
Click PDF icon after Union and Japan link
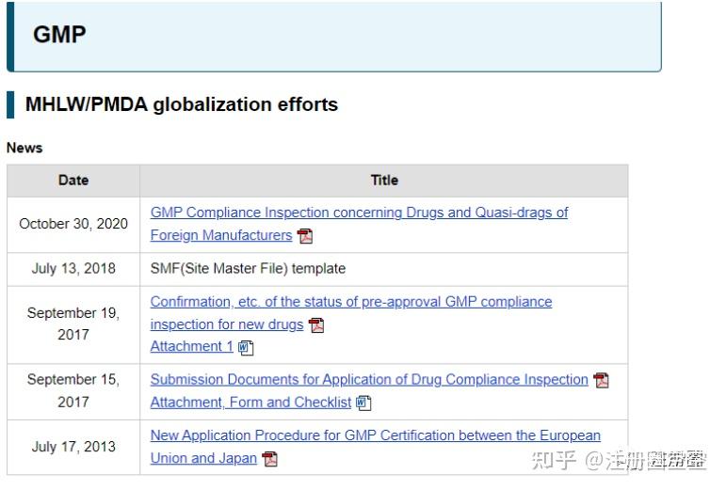(x=270, y=459)
